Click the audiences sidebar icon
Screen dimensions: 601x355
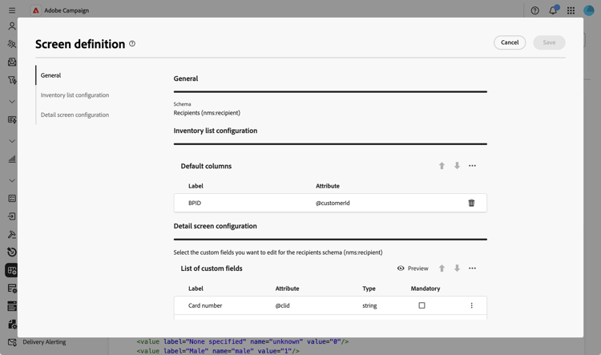pos(12,44)
